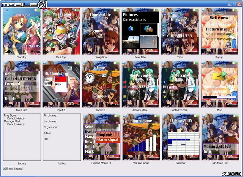Click '+4655511333' in Tabs preview

click(179, 36)
